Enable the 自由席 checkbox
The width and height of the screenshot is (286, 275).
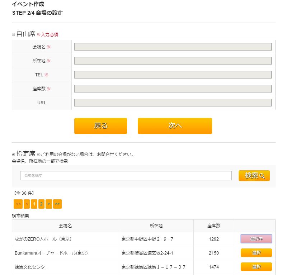click(x=14, y=34)
